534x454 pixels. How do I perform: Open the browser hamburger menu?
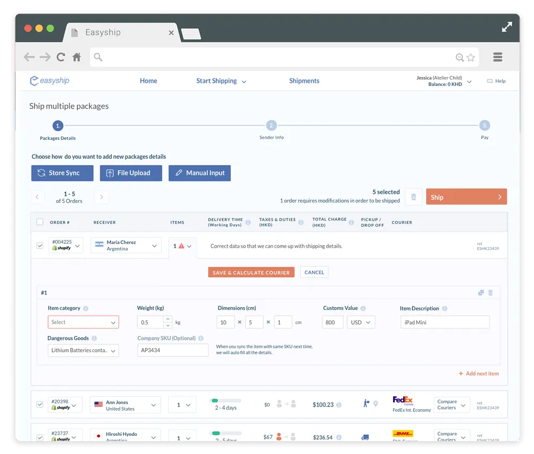498,57
